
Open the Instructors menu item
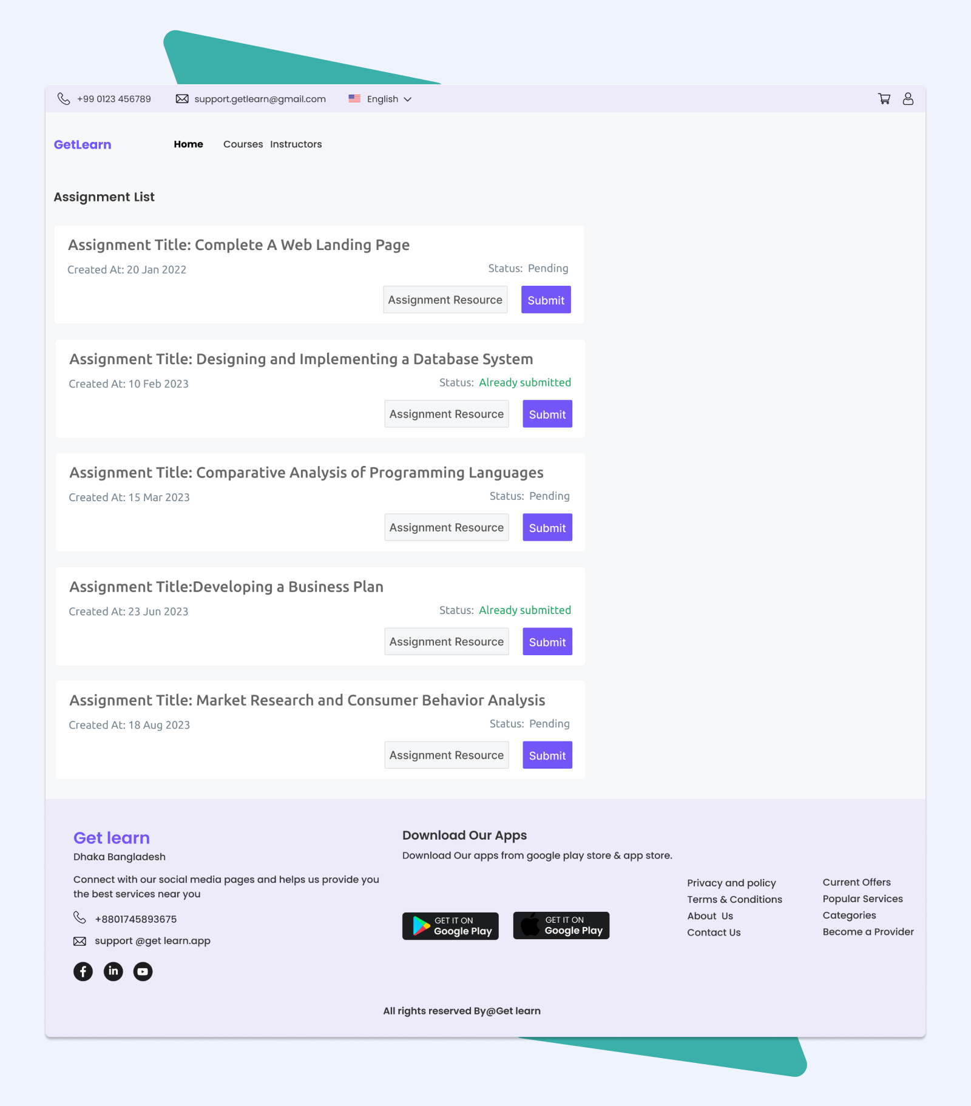[296, 144]
